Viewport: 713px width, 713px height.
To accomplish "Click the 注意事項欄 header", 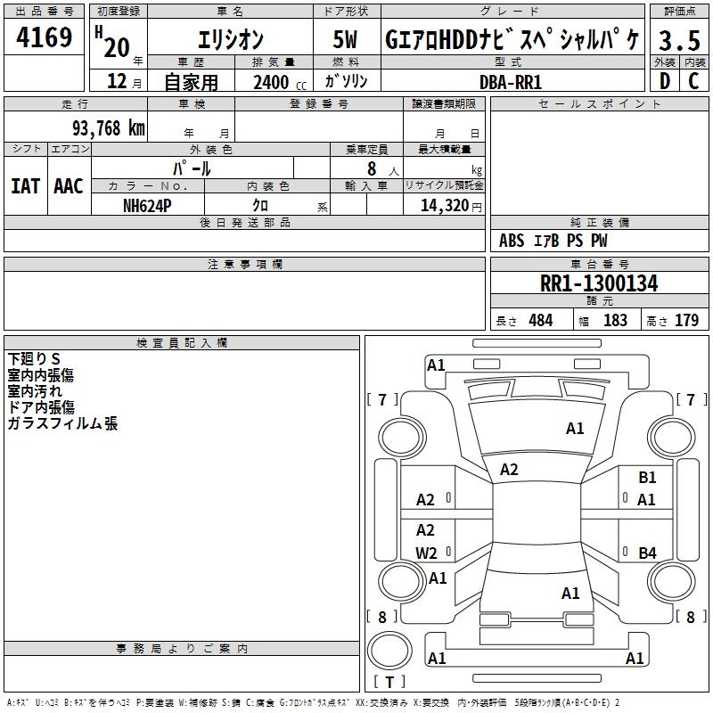I will [244, 264].
